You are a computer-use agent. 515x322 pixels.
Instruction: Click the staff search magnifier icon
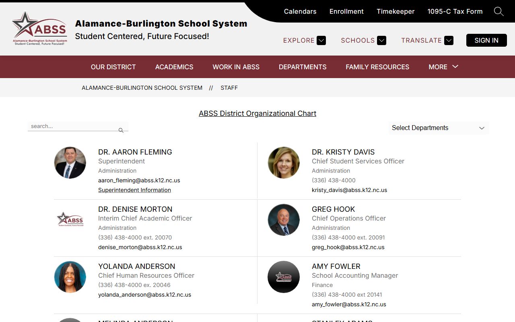pos(121,130)
